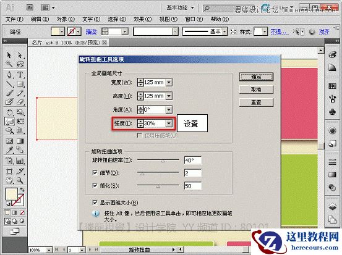Open the 文字(T) menu

pyautogui.click(x=91, y=19)
